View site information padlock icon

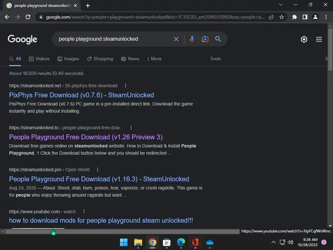[x=41, y=17]
